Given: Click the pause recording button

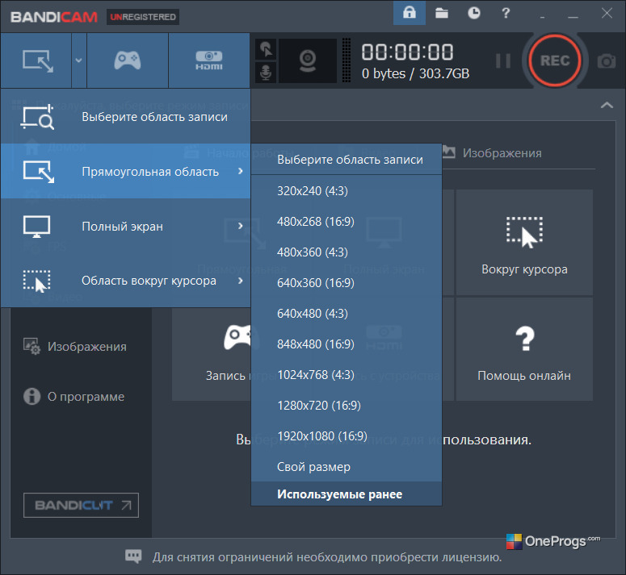Looking at the screenshot, I should (502, 61).
